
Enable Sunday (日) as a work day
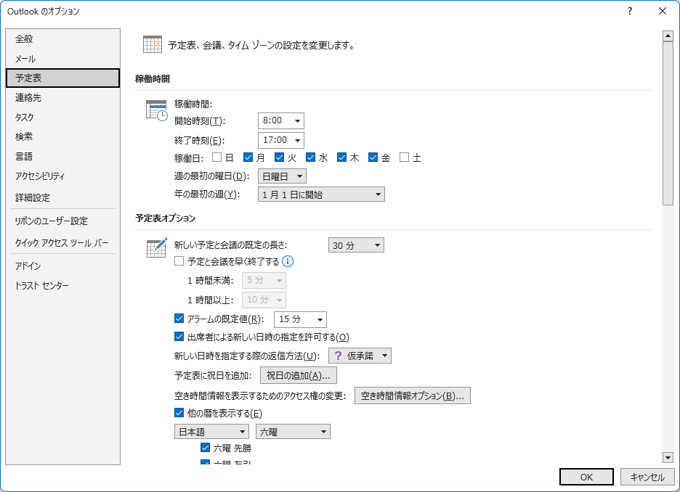216,157
